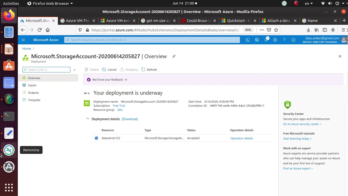Open Ubuntu Software from the dock
Image resolution: width=348 pixels, height=196 pixels.
click(9, 66)
